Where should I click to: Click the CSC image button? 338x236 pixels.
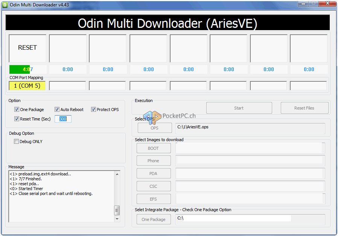coord(154,186)
